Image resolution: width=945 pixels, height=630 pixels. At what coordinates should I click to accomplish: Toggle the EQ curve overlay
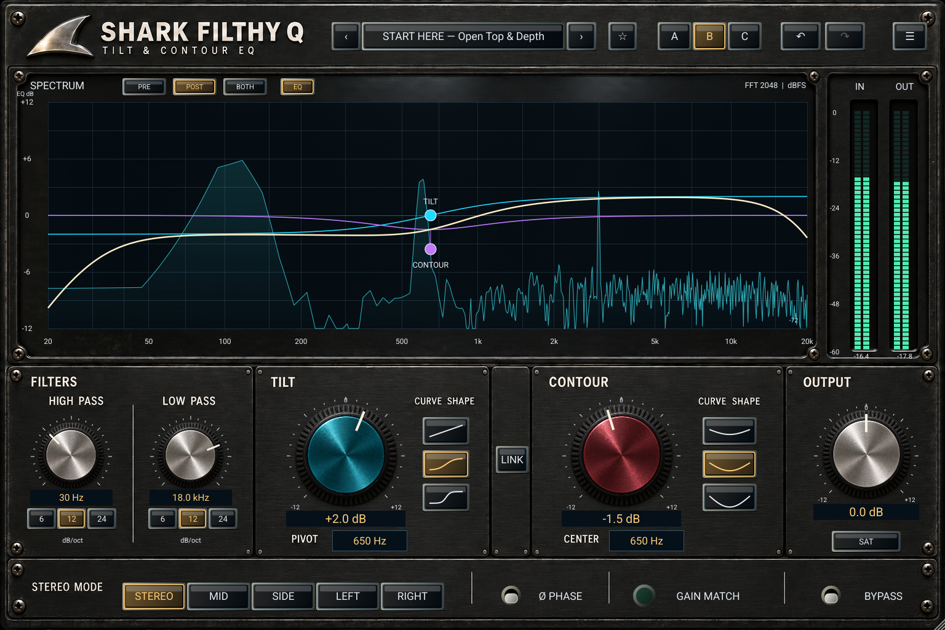point(298,87)
